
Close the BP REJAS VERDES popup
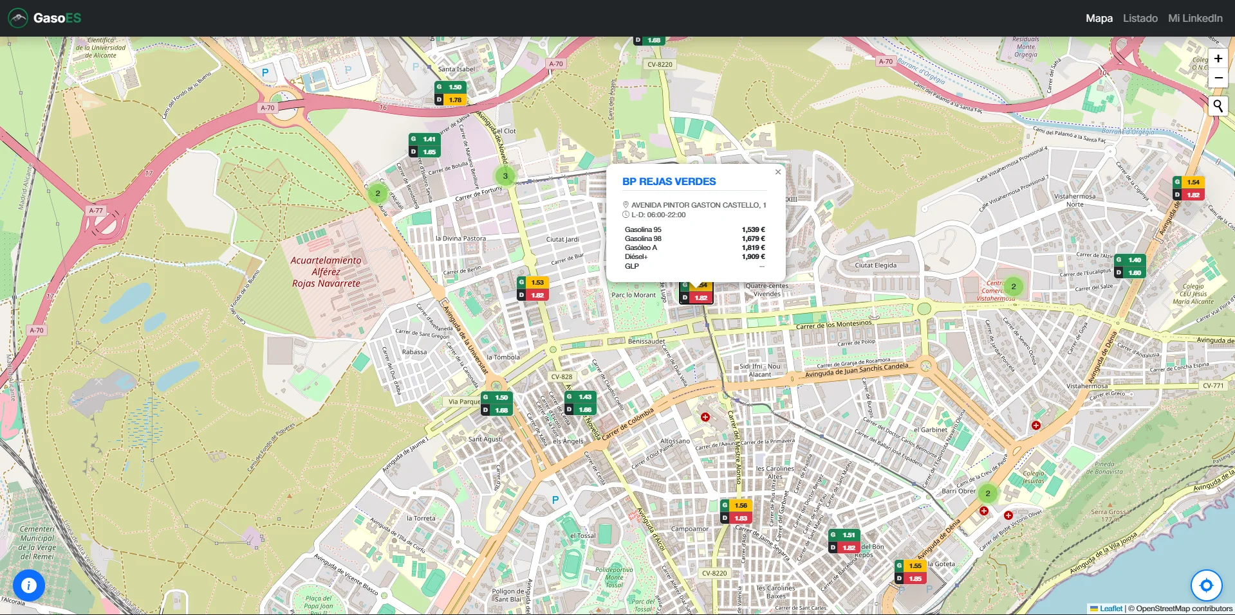click(777, 172)
